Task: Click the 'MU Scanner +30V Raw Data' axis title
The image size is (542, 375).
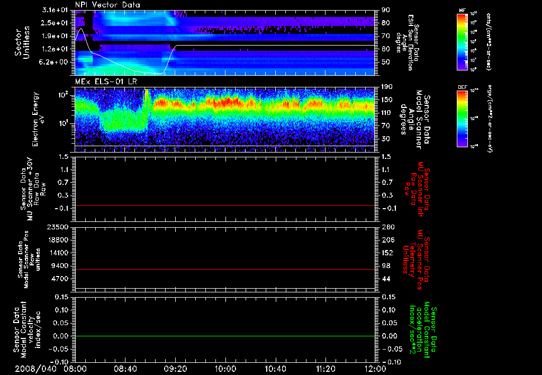Action: pos(32,189)
